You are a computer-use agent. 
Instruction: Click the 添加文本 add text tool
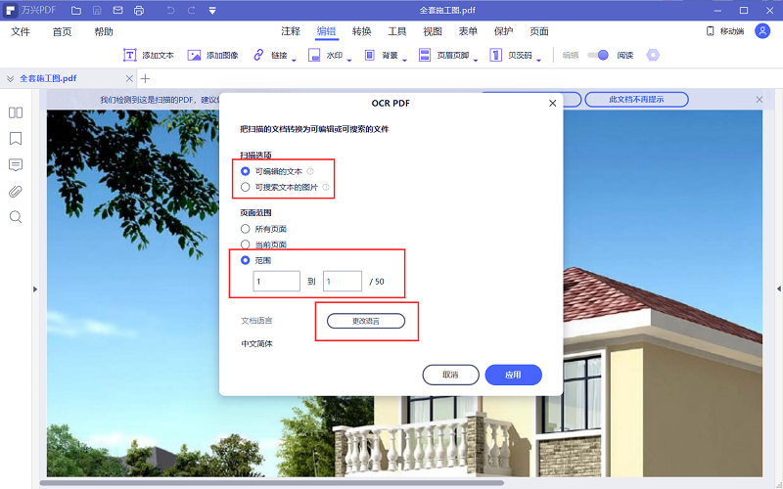(x=149, y=55)
